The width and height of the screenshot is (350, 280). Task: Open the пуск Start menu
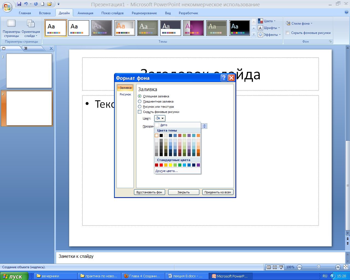[14, 276]
